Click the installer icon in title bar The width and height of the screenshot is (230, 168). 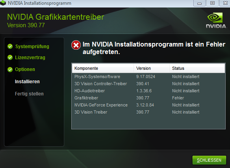pyautogui.click(x=3, y=3)
